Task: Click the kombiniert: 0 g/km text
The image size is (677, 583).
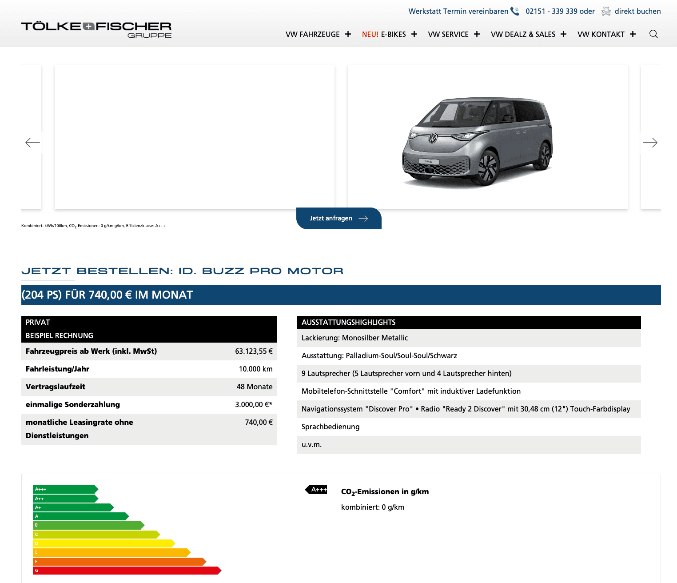Action: (x=373, y=507)
